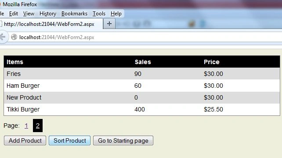
Task: Click the sales value 0
Action: [136, 97]
